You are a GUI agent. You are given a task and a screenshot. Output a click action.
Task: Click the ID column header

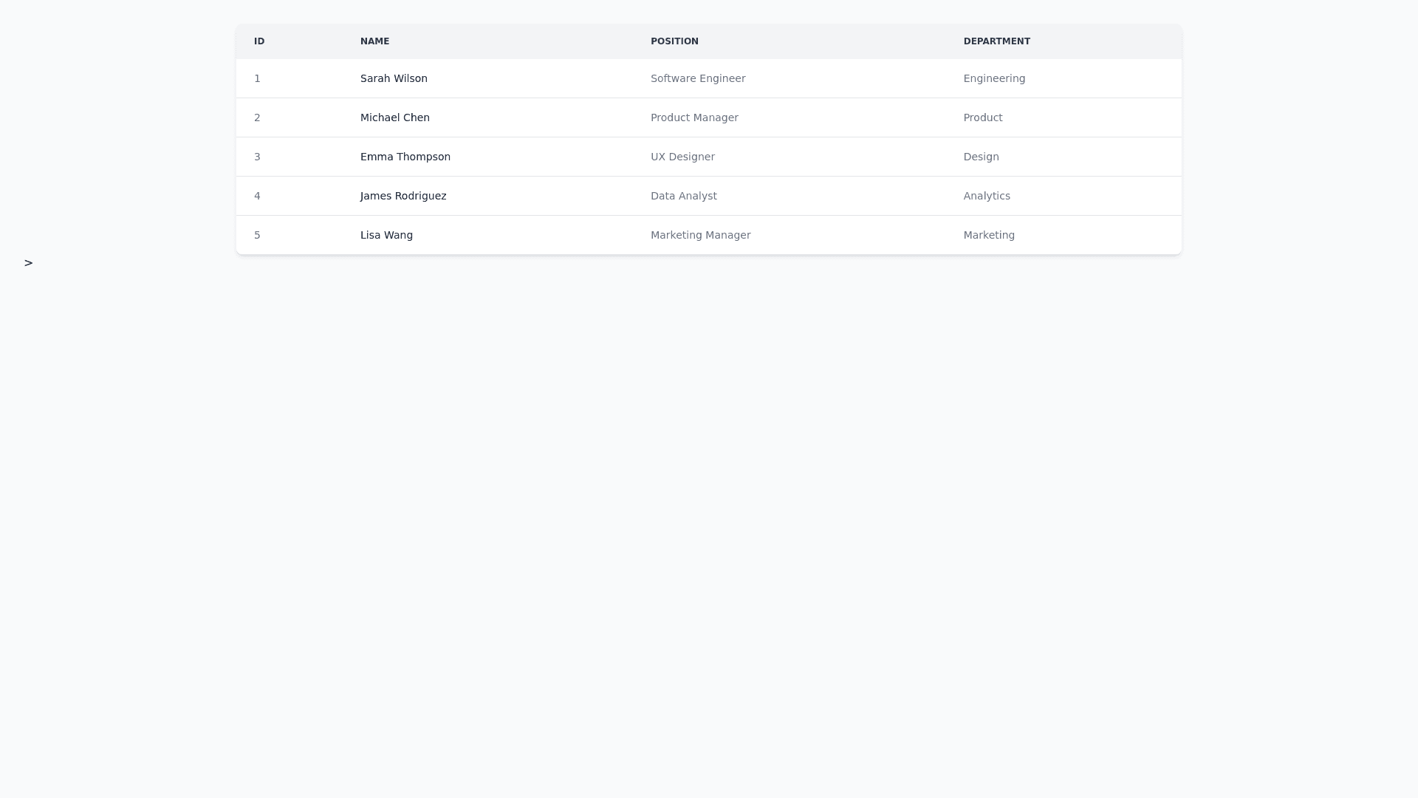coord(259,41)
